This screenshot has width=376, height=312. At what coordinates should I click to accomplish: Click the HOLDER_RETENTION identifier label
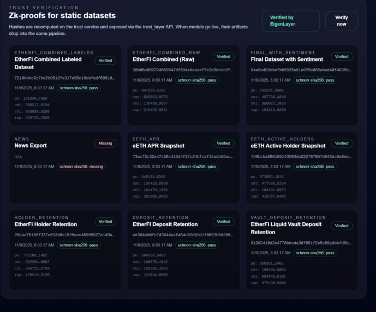pos(41,217)
